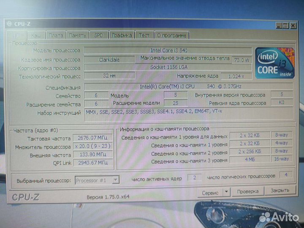304x228 pixels.
Task: Click the Выбранный процессор label
Action: (43, 181)
